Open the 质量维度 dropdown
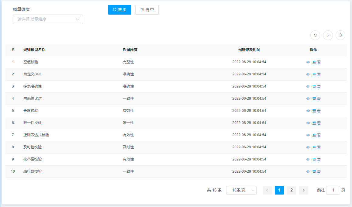 tap(48, 19)
